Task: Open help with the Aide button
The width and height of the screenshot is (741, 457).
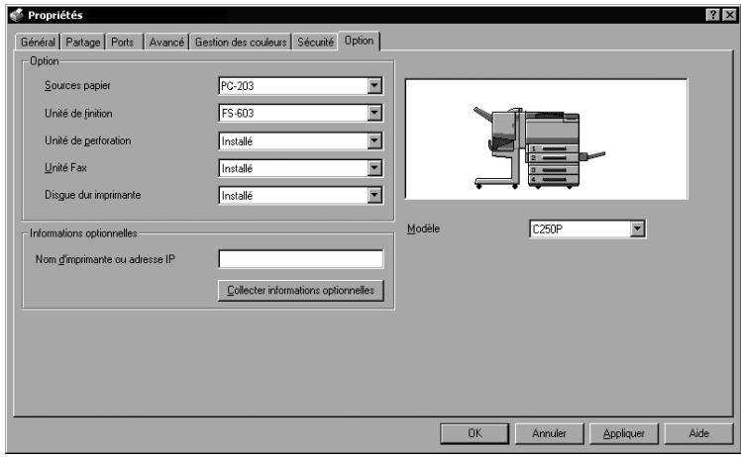Action: pyautogui.click(x=699, y=433)
